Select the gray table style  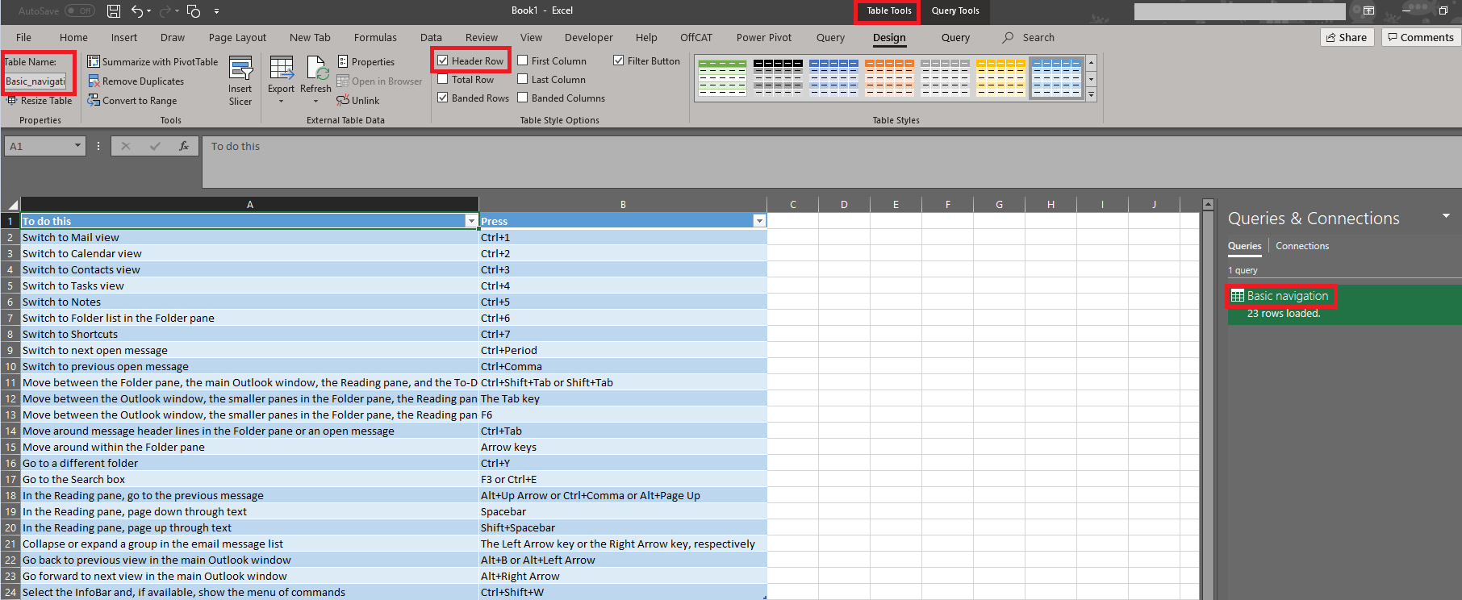(x=945, y=78)
